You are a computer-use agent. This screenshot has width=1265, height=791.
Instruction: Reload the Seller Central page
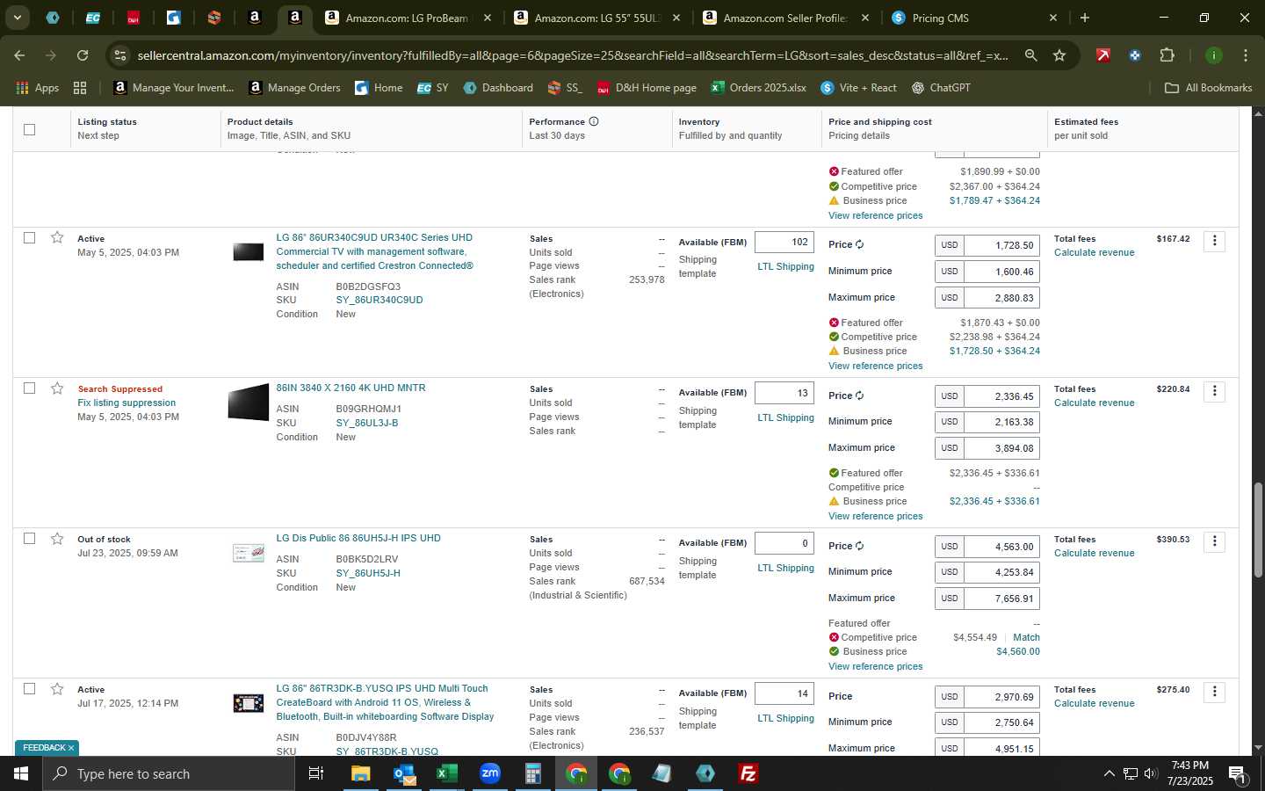83,55
